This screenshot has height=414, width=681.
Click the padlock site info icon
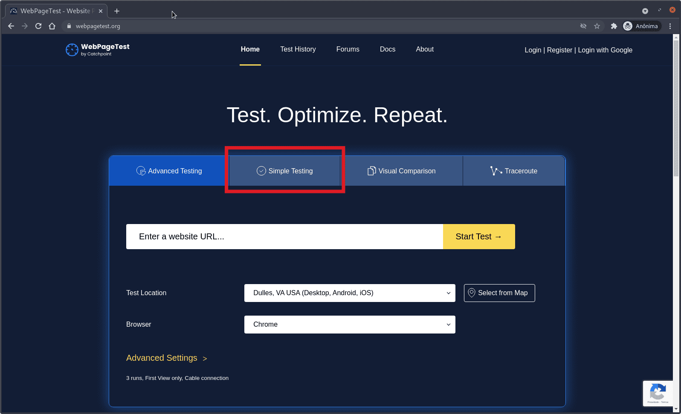[69, 26]
